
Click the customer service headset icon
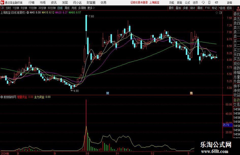pyautogui.click(x=203, y=3)
